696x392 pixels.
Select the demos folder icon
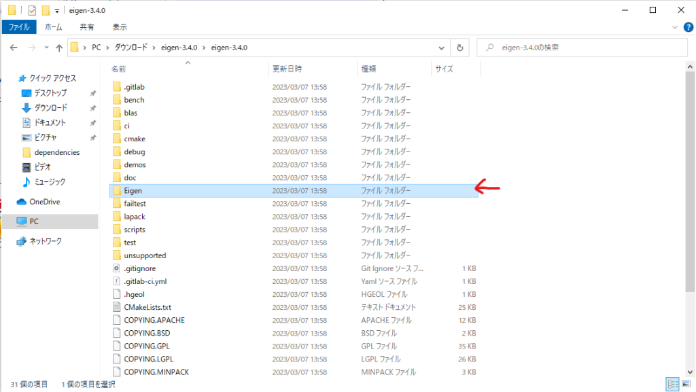coord(117,164)
